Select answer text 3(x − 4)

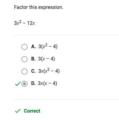coord(46,59)
